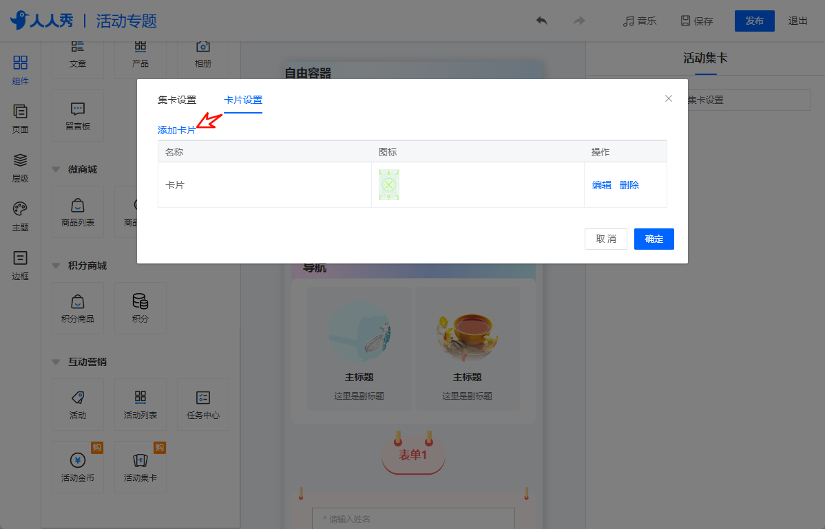Select the 活动金币 activity coin component

[78, 467]
